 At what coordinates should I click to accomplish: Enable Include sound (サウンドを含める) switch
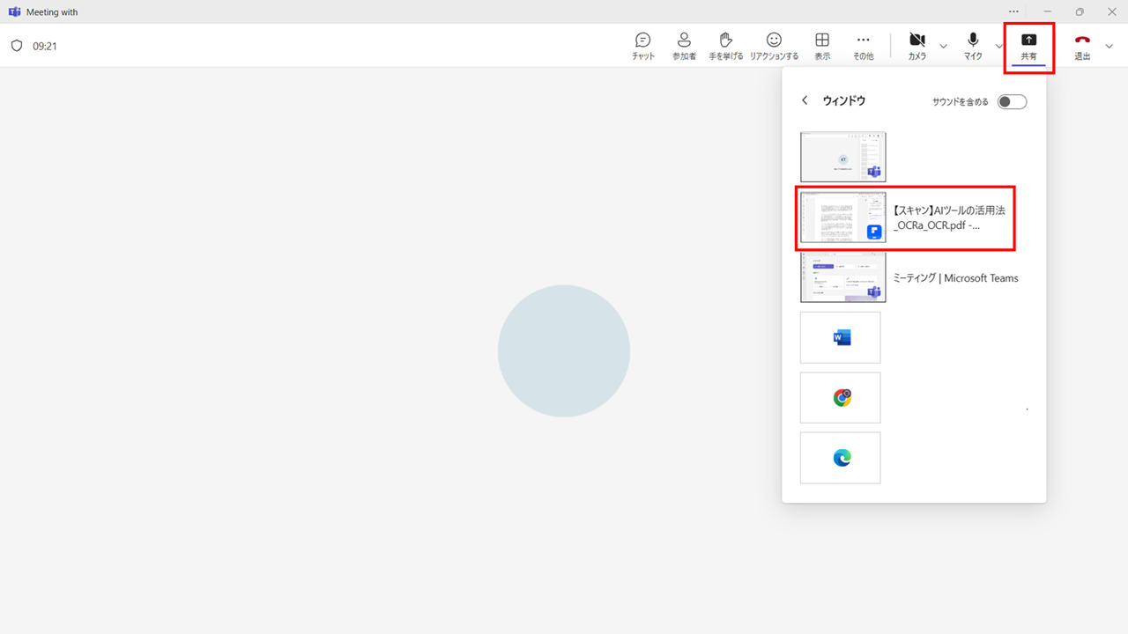(1012, 101)
